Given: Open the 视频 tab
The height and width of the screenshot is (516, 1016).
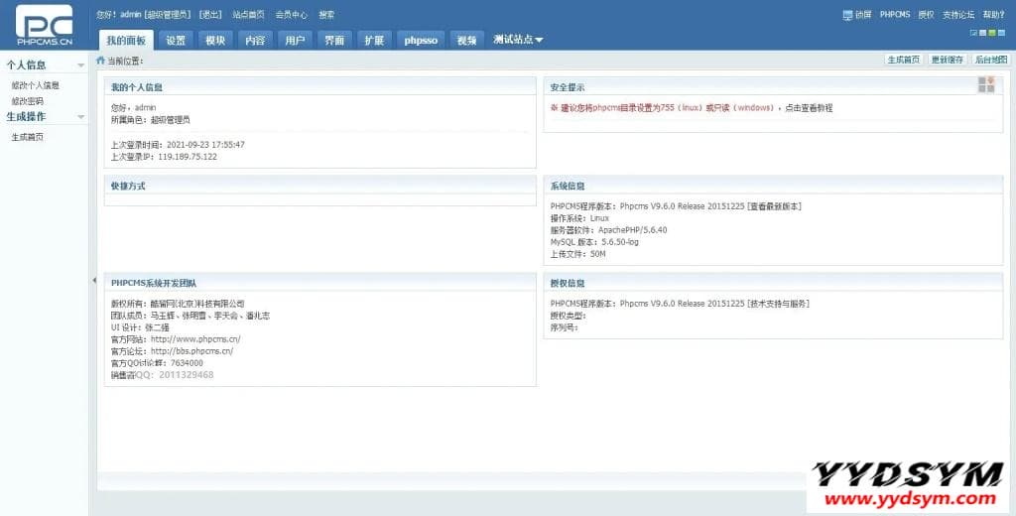Looking at the screenshot, I should point(466,41).
